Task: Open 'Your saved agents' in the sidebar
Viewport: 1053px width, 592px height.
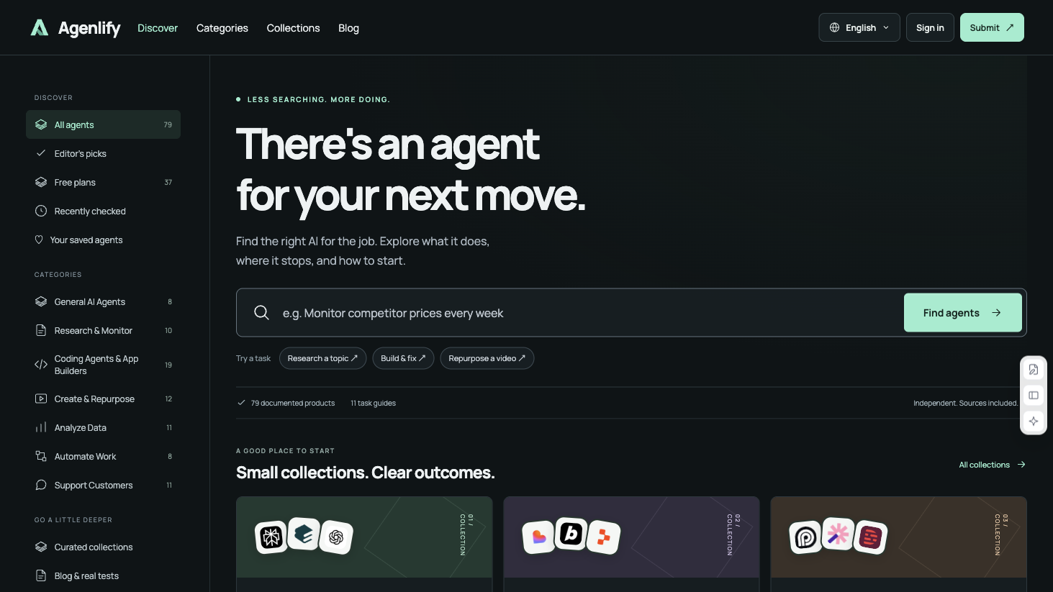Action: (x=103, y=240)
